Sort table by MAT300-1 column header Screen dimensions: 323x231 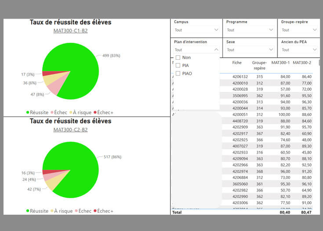(x=280, y=62)
